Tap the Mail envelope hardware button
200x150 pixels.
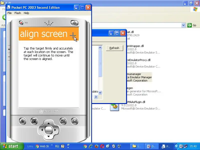(x=74, y=121)
